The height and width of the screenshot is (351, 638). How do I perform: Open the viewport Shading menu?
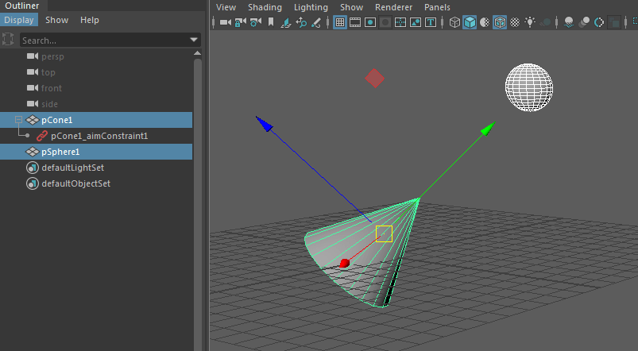(x=265, y=7)
